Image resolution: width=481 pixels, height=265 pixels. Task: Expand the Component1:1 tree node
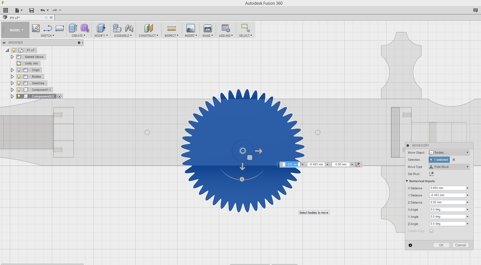[x=12, y=90]
